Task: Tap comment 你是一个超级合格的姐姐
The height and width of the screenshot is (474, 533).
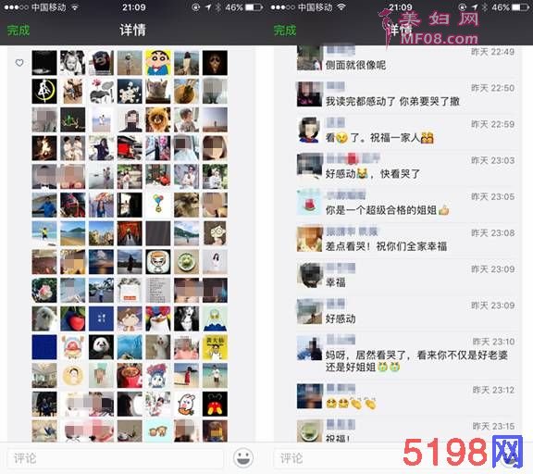Action: (x=387, y=210)
